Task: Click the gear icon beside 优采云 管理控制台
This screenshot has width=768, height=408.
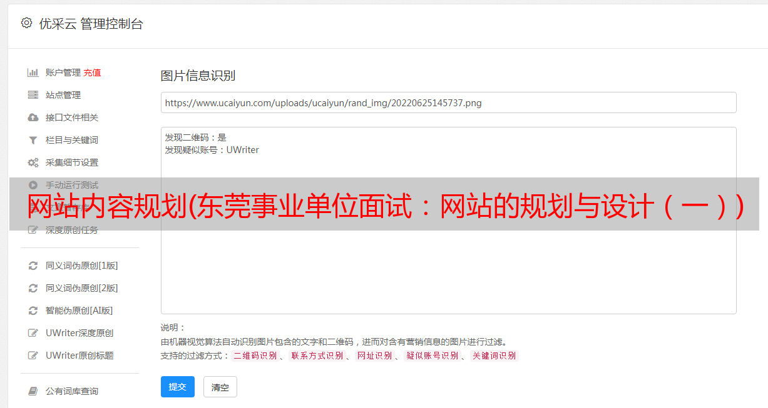Action: tap(26, 23)
